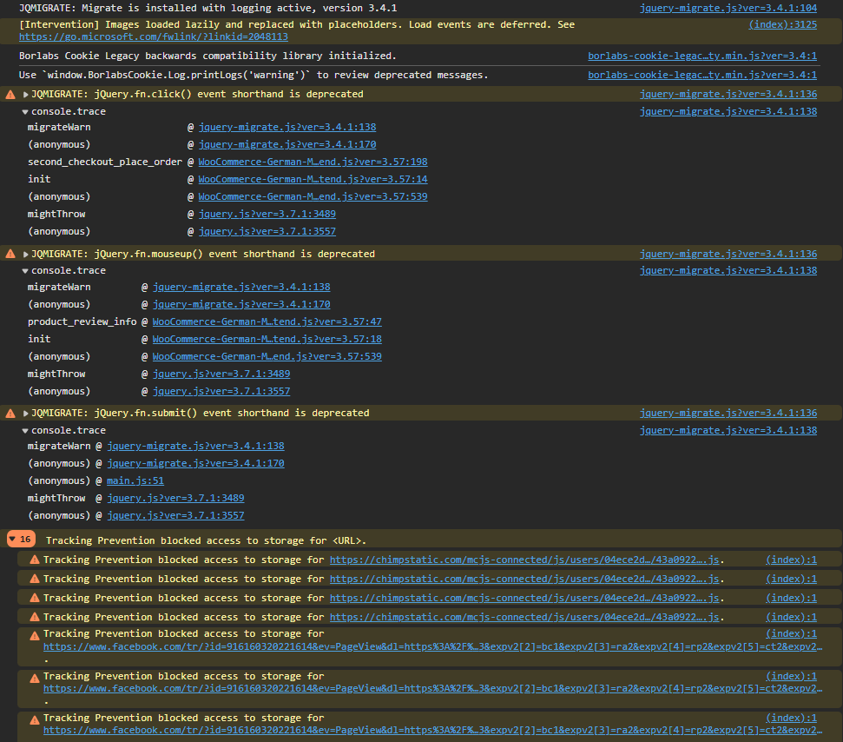Click warning icon on first facebook.com Tracking Prevention row
Image resolution: width=843 pixels, height=742 pixels.
point(35,634)
